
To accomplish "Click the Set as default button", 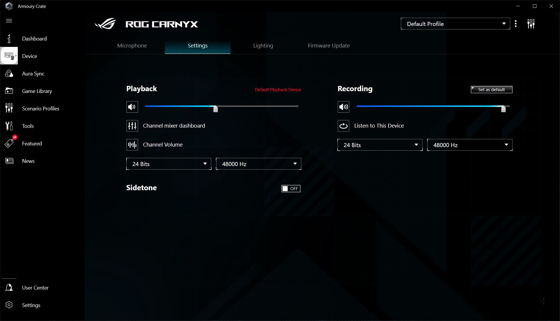I will coord(492,90).
